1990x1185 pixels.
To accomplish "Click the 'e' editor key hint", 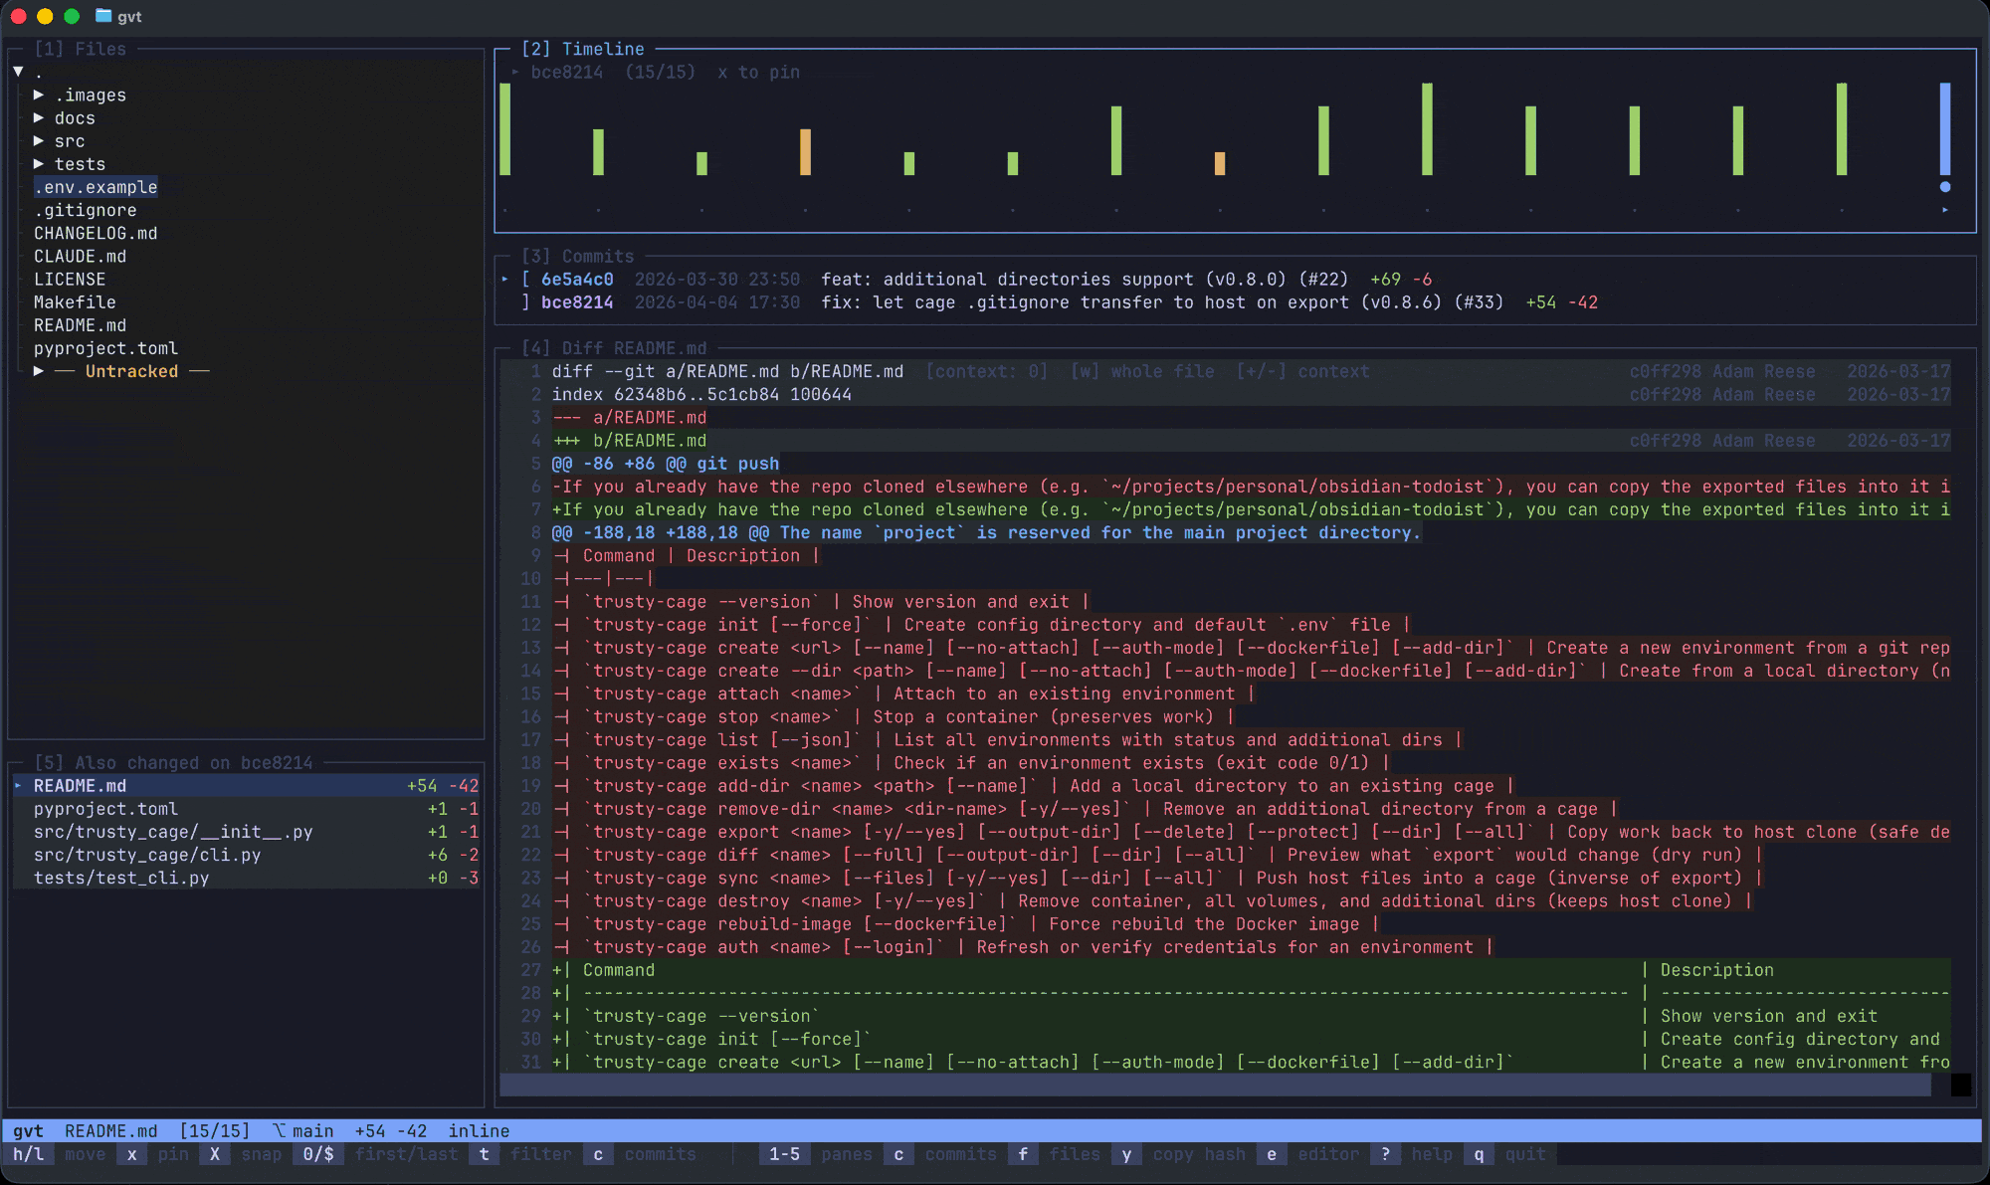I will (x=1271, y=1154).
